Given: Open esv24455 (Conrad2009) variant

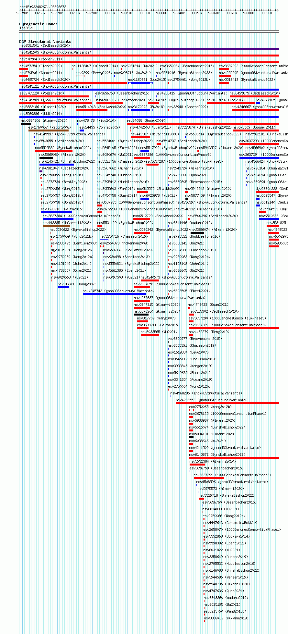Looking at the screenshot, I should pos(100,127).
